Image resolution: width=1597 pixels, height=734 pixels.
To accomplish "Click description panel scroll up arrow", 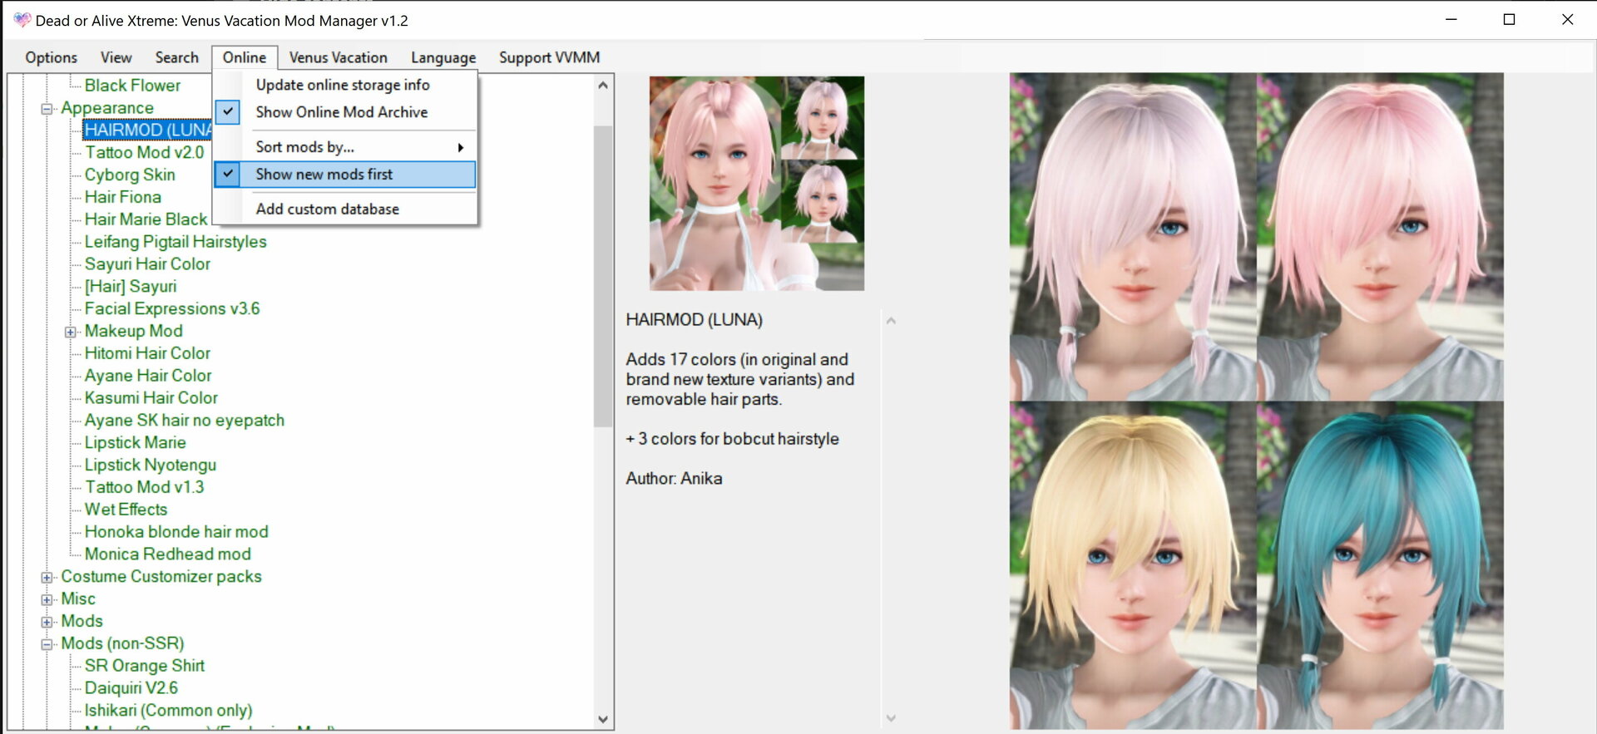I will 891,321.
